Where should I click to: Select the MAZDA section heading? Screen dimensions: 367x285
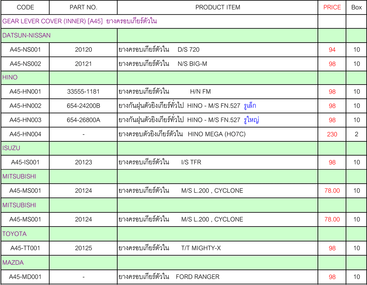tap(13, 263)
